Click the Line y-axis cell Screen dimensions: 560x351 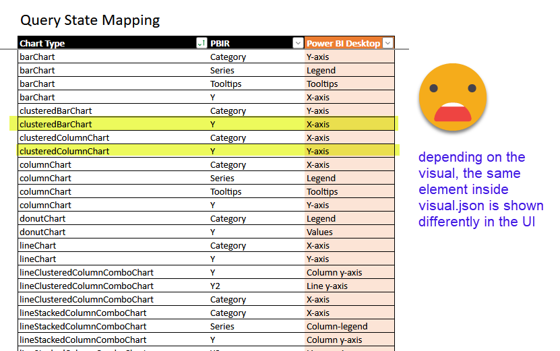click(x=327, y=286)
